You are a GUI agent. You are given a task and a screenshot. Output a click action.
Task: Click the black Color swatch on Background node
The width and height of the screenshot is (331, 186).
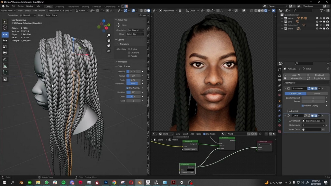[x=190, y=170]
